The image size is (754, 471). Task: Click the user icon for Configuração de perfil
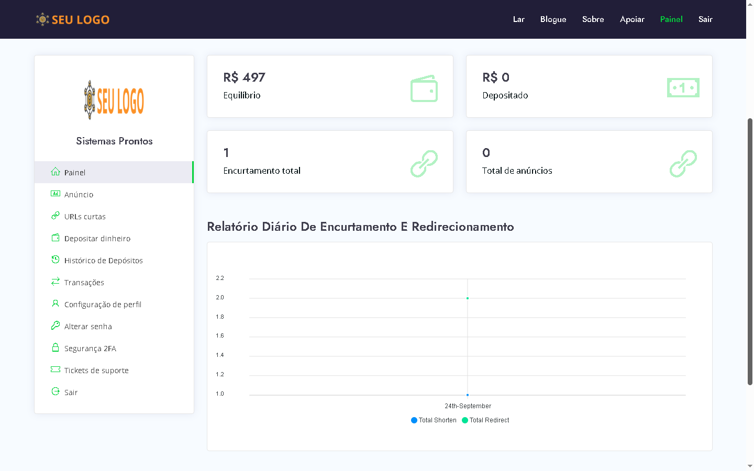[x=56, y=304]
